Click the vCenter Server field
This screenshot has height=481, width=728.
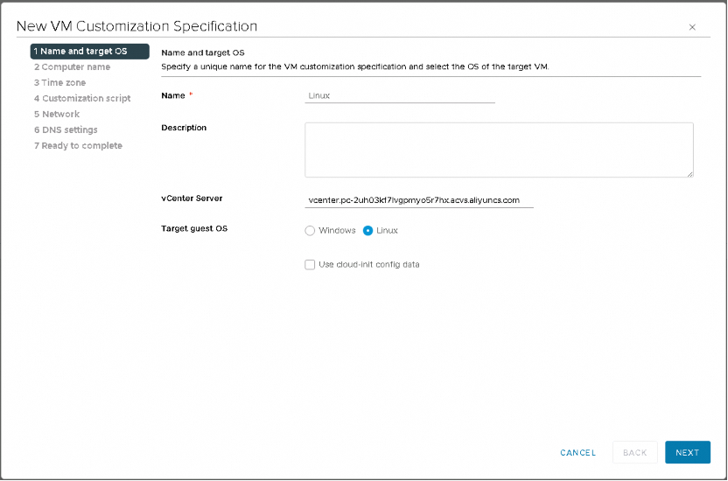point(419,200)
